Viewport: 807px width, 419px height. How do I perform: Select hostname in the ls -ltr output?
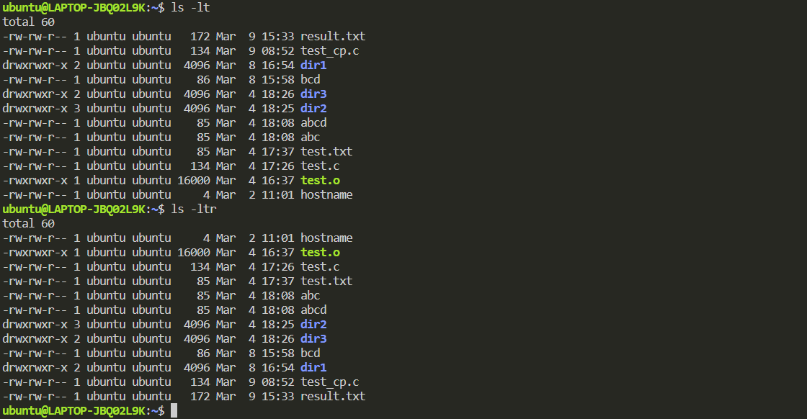click(x=326, y=238)
